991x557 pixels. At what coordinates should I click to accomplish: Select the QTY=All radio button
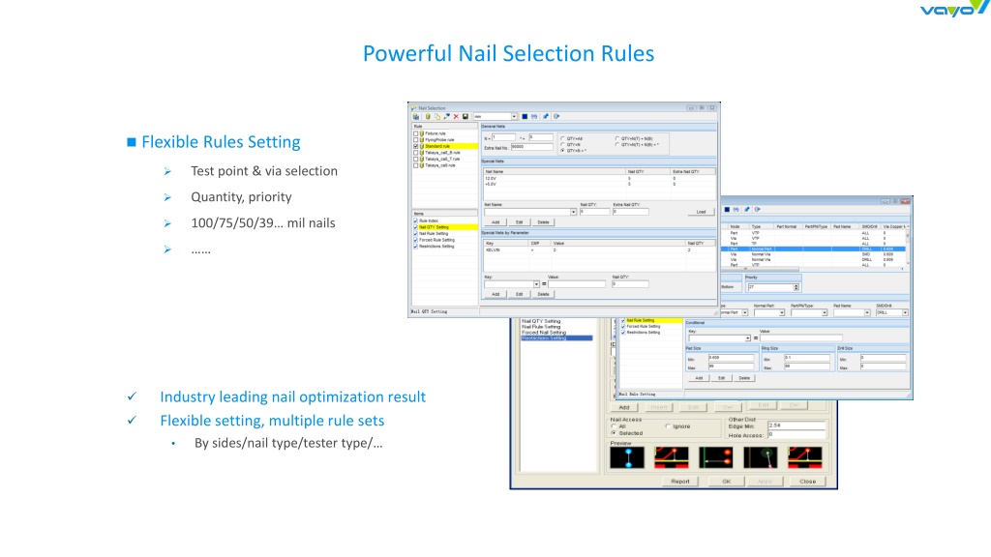[562, 139]
